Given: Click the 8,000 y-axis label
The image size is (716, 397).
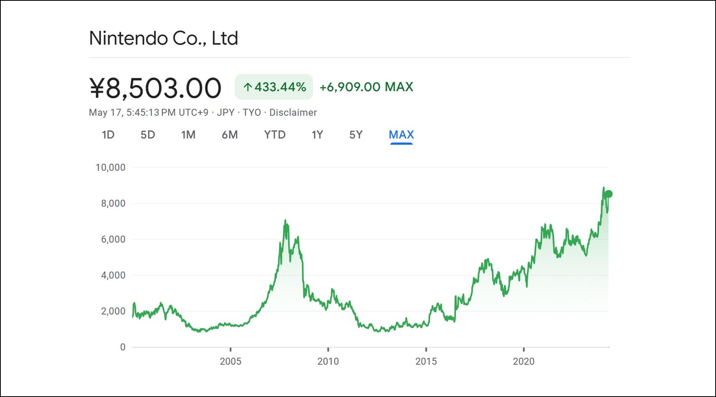Looking at the screenshot, I should (113, 204).
